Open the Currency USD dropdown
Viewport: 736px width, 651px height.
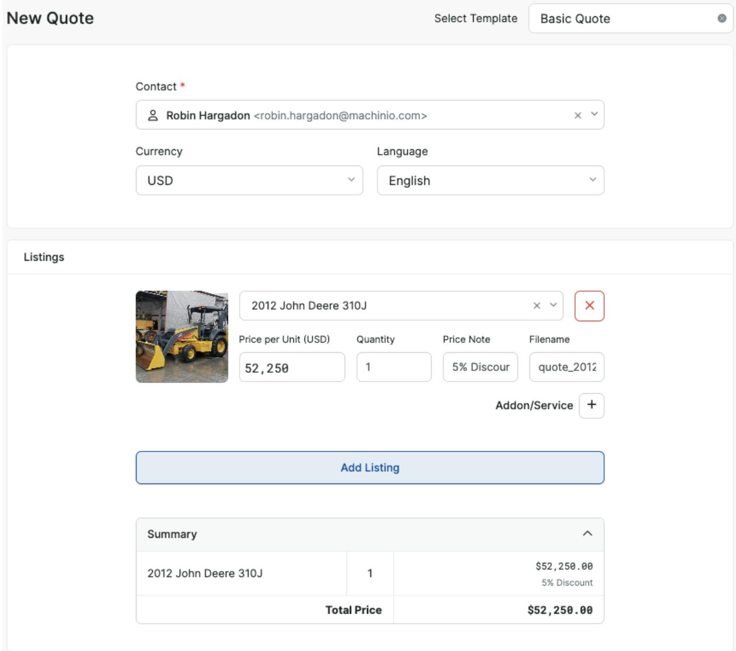click(x=249, y=180)
